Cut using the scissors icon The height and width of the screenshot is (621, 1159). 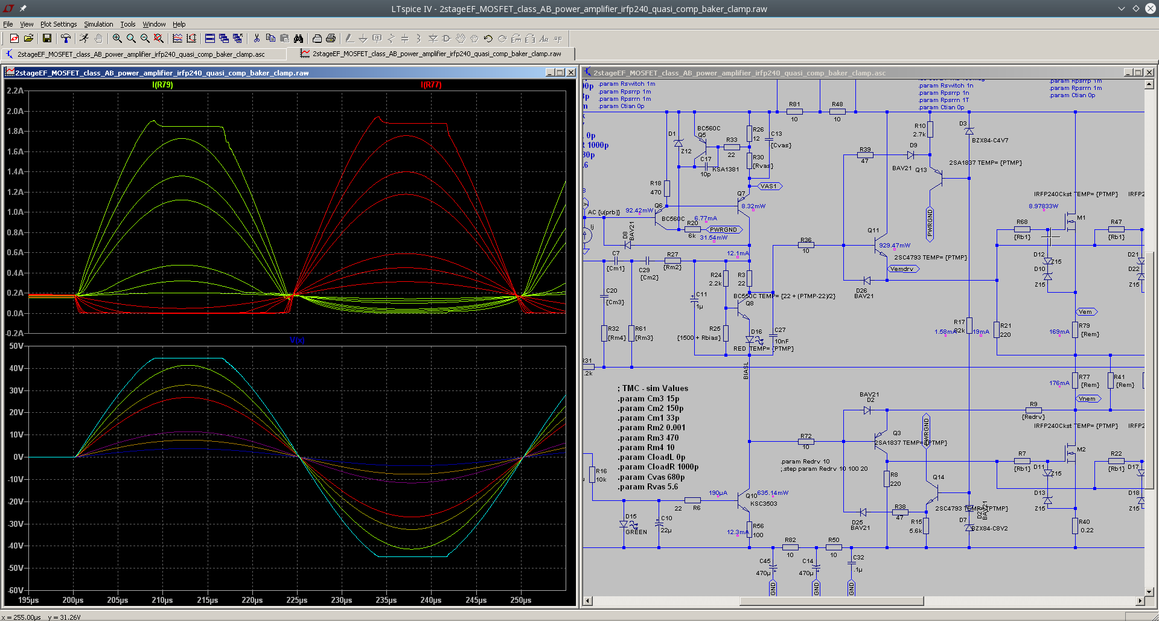pyautogui.click(x=257, y=39)
